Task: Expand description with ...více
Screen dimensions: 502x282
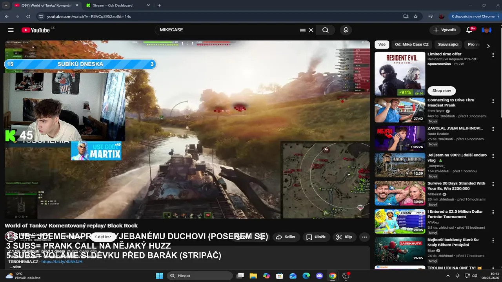Action: pos(15,267)
